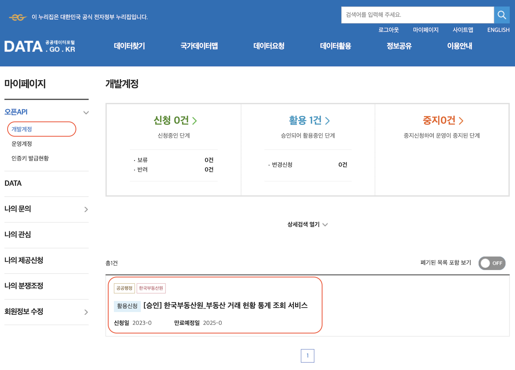
Task: Open the 신청 0건 status link
Action: pos(171,120)
